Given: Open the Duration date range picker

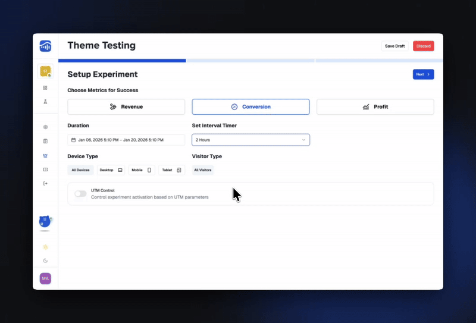Looking at the screenshot, I should [x=126, y=140].
